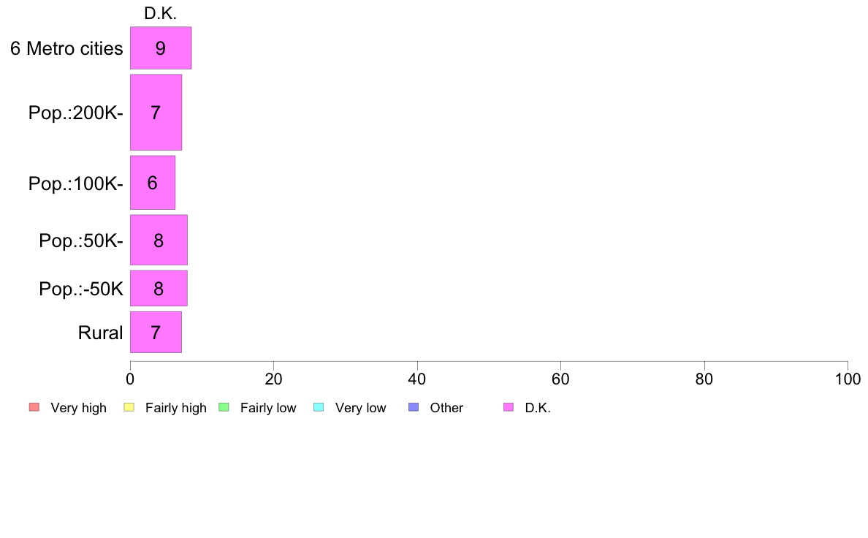Select the Pop.:100K- bar showing 6
Screen dimensions: 868x538
point(152,183)
